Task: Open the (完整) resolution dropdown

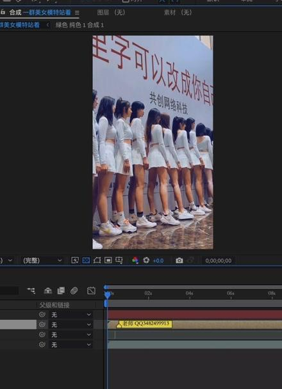Action: [42, 260]
